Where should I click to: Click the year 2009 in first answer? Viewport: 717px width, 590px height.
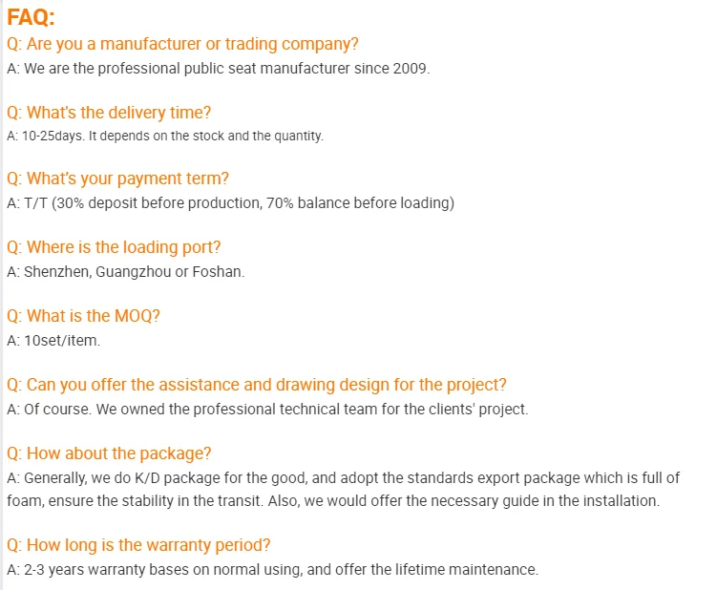411,69
